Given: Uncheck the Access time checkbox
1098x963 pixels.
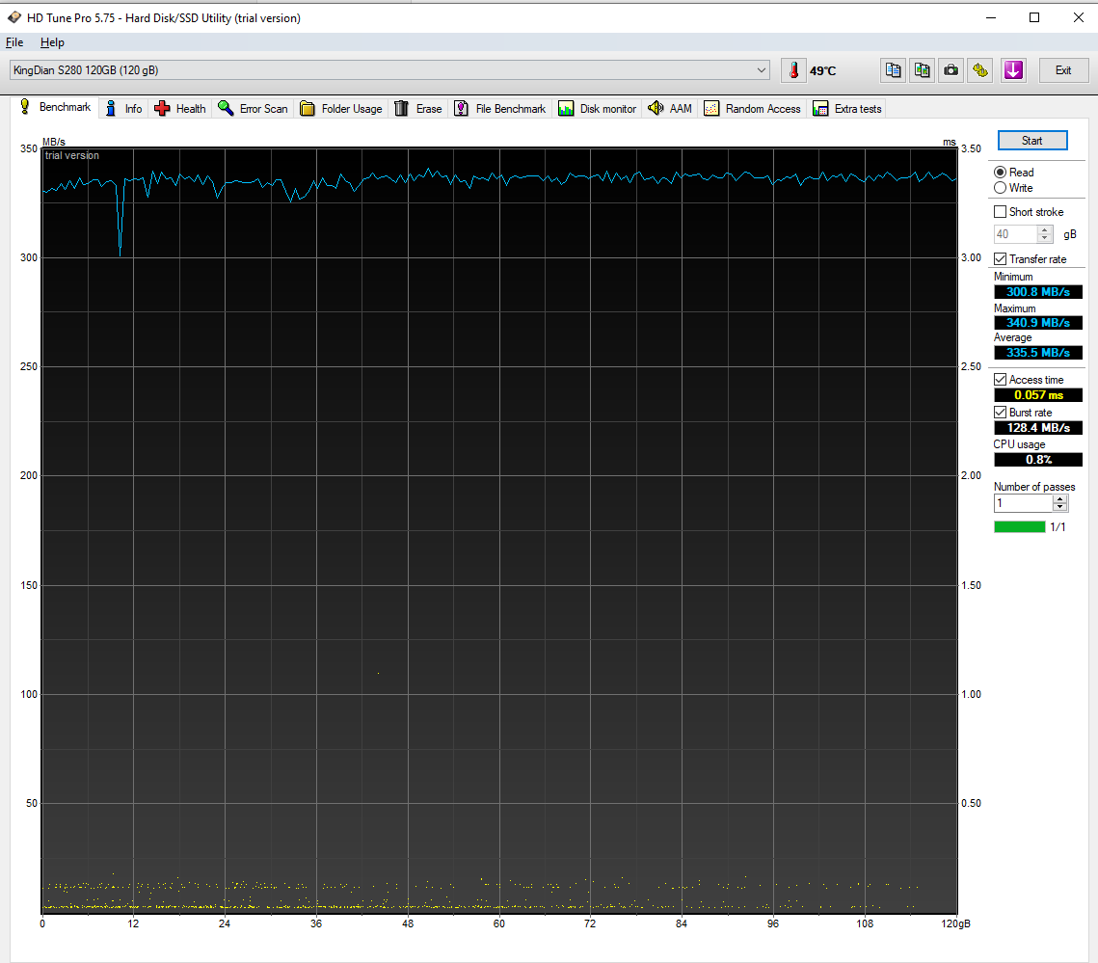Looking at the screenshot, I should pos(1000,380).
